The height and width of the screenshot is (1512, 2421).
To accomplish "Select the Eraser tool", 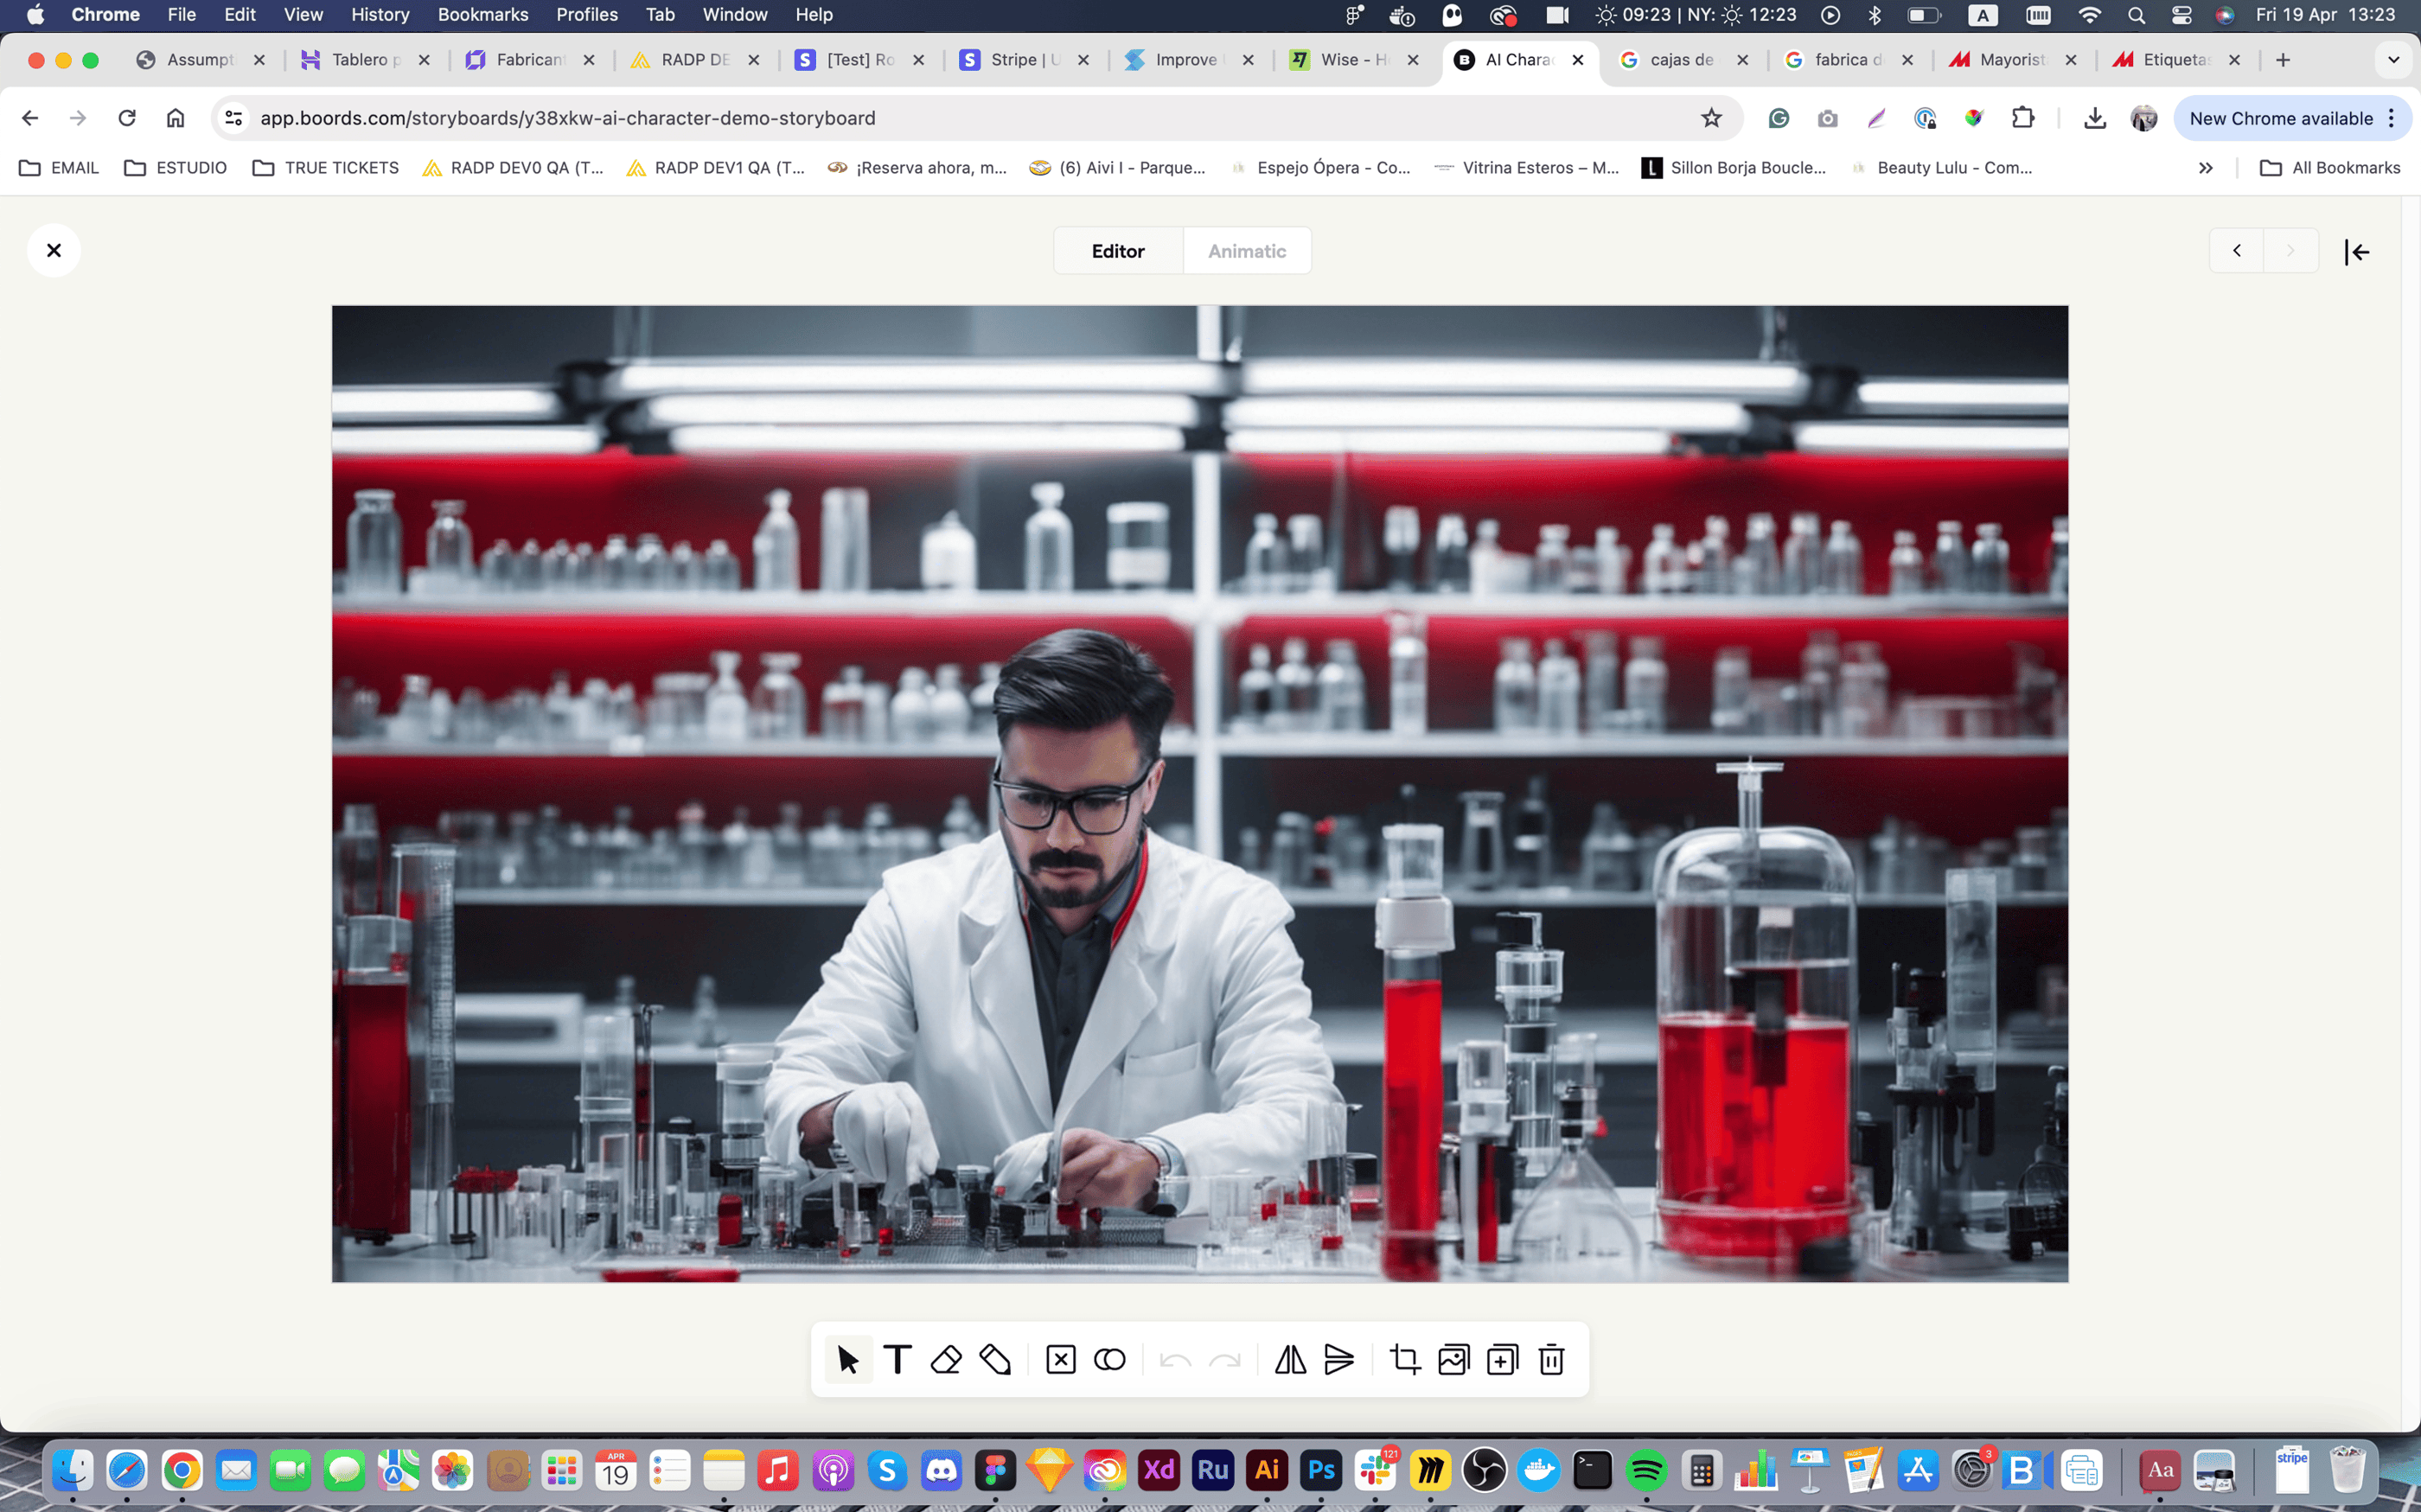I will pyautogui.click(x=946, y=1359).
